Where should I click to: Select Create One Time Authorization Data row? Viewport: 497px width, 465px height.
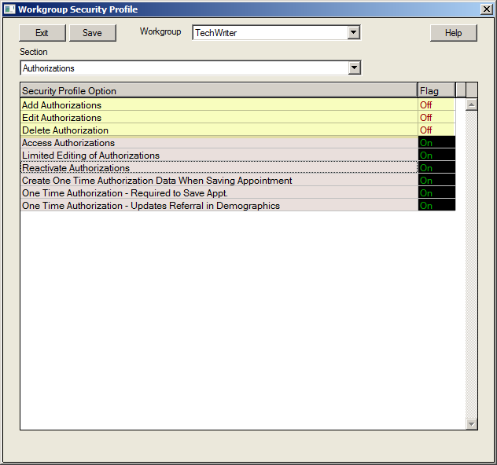tap(219, 181)
